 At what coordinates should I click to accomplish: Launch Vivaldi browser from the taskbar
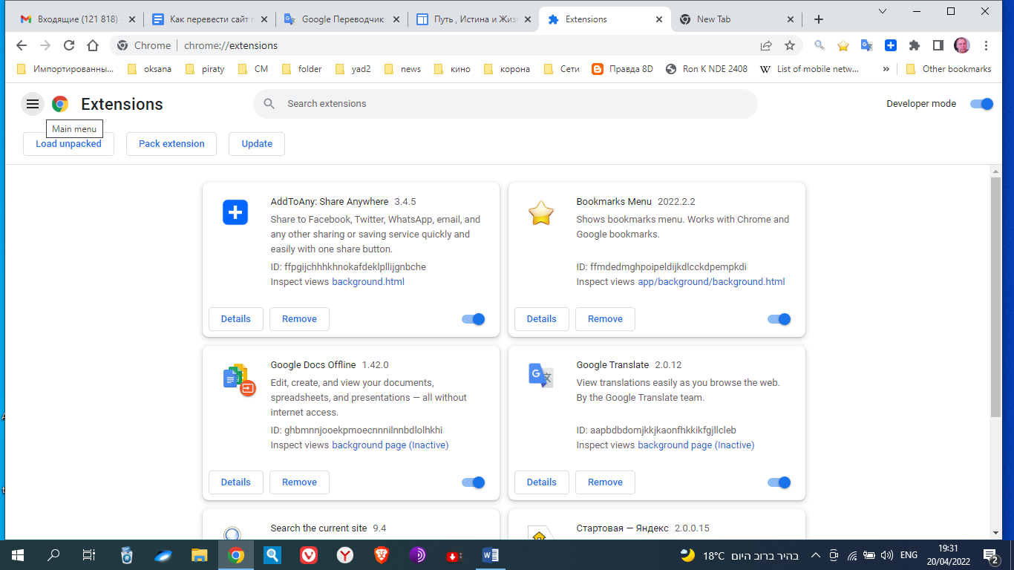[x=309, y=555]
